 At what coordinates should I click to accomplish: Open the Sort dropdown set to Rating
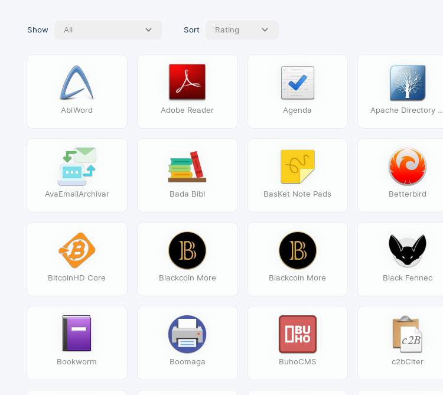[242, 30]
